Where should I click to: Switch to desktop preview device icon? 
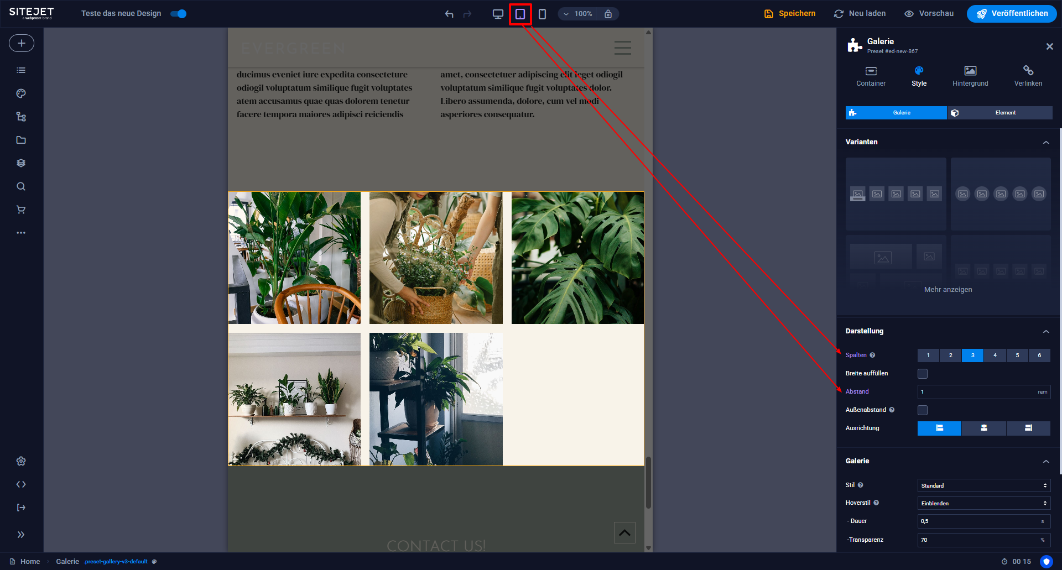(498, 14)
